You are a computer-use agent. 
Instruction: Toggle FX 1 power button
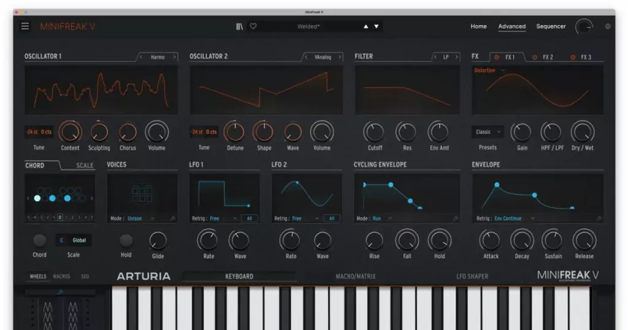(497, 57)
